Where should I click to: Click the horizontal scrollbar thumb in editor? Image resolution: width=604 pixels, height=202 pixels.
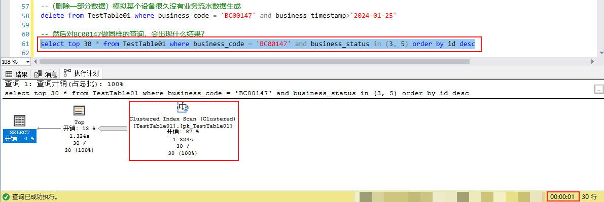[x=254, y=62]
